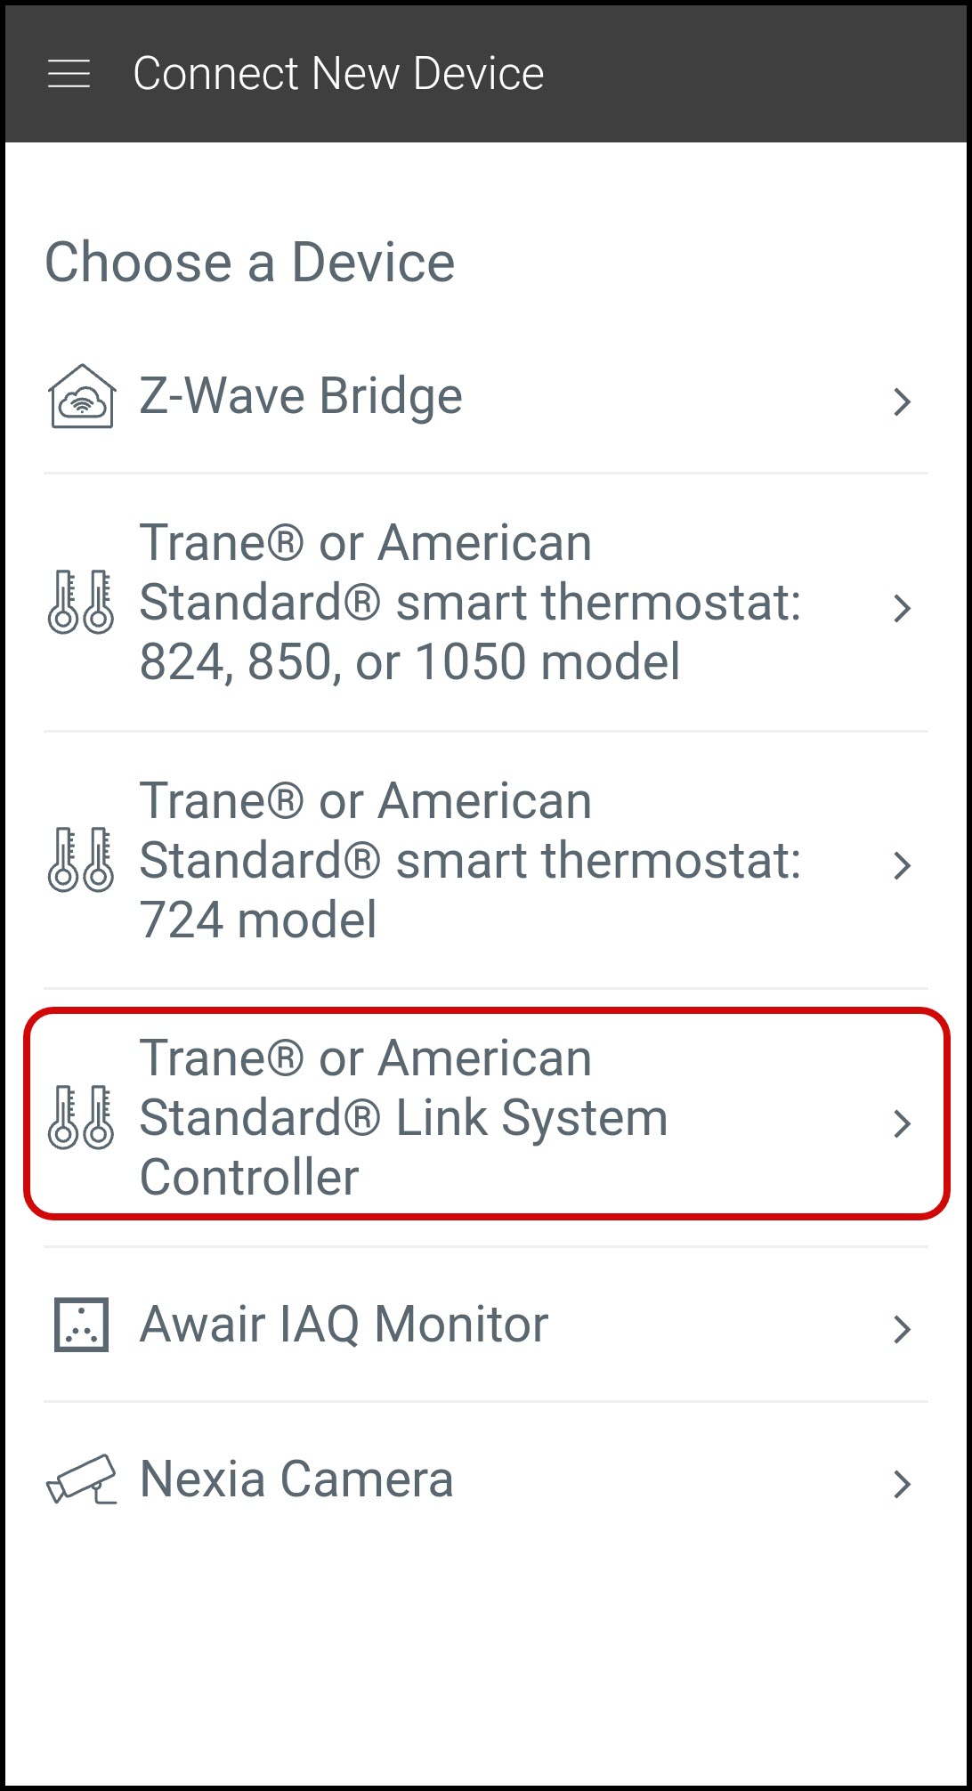Tap the Nexia Camera icon
Image resolution: width=972 pixels, height=1791 pixels.
point(81,1479)
